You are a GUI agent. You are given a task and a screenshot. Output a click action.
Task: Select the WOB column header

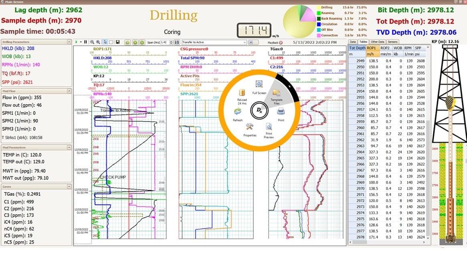tap(398, 48)
